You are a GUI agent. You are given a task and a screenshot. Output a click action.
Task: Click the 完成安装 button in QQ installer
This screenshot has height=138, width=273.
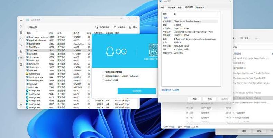[137, 91]
